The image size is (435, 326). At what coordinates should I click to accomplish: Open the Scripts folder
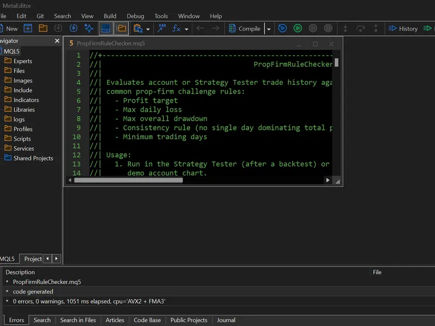[22, 139]
